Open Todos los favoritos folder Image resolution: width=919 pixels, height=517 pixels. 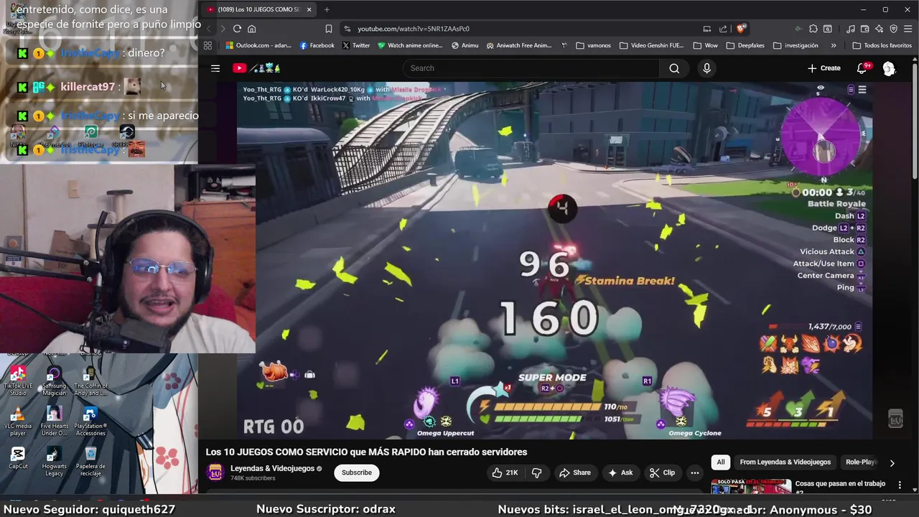[x=882, y=45]
